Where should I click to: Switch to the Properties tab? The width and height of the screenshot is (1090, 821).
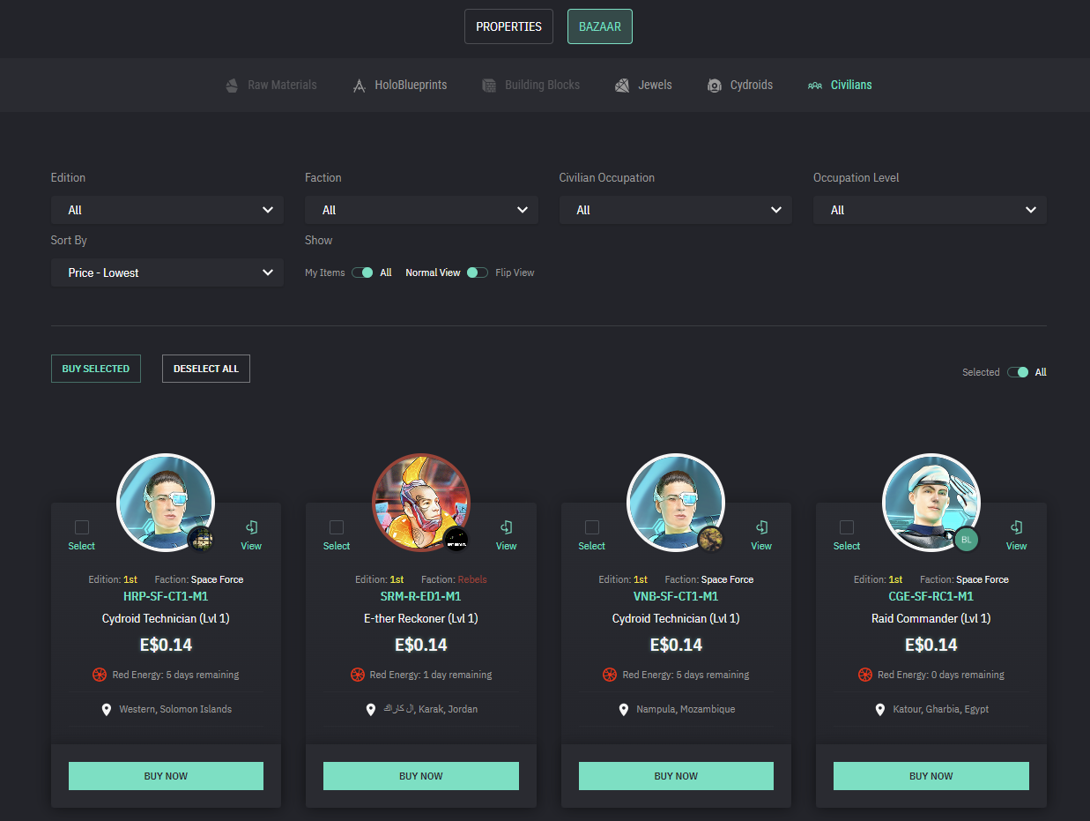(x=508, y=26)
